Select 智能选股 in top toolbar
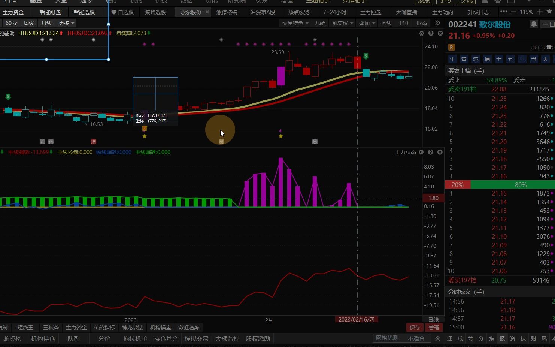555x347 pixels. coord(84,12)
